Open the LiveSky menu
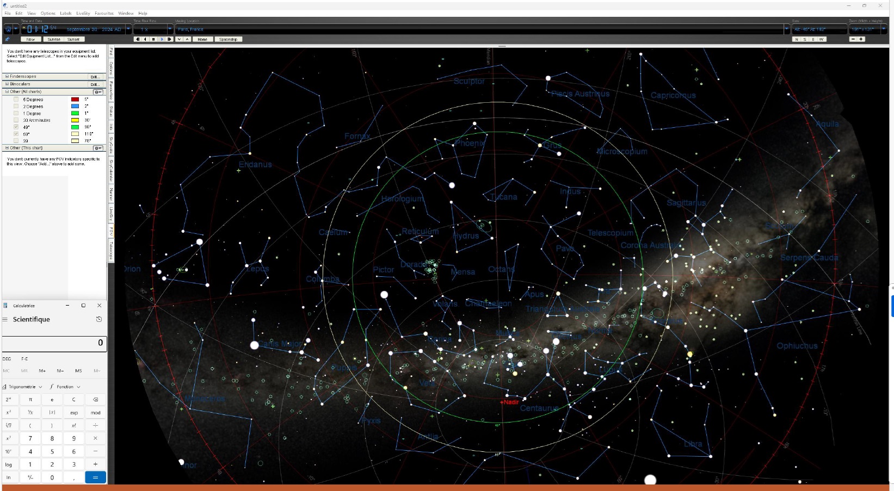 click(83, 13)
